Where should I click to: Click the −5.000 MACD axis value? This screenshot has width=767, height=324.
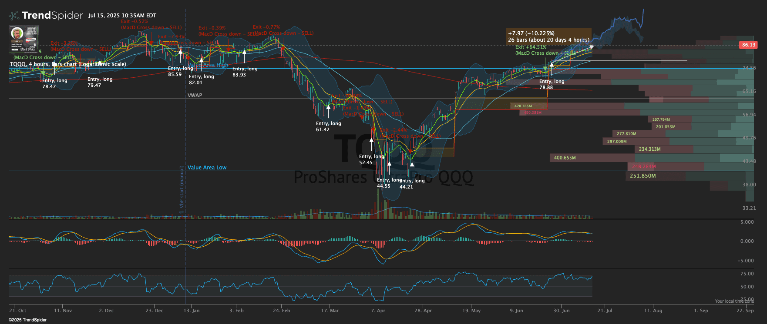coord(746,261)
